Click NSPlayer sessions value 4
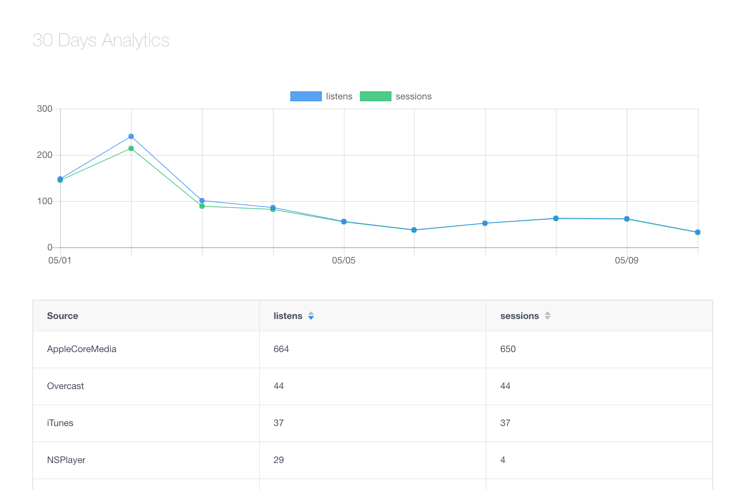 (x=503, y=460)
